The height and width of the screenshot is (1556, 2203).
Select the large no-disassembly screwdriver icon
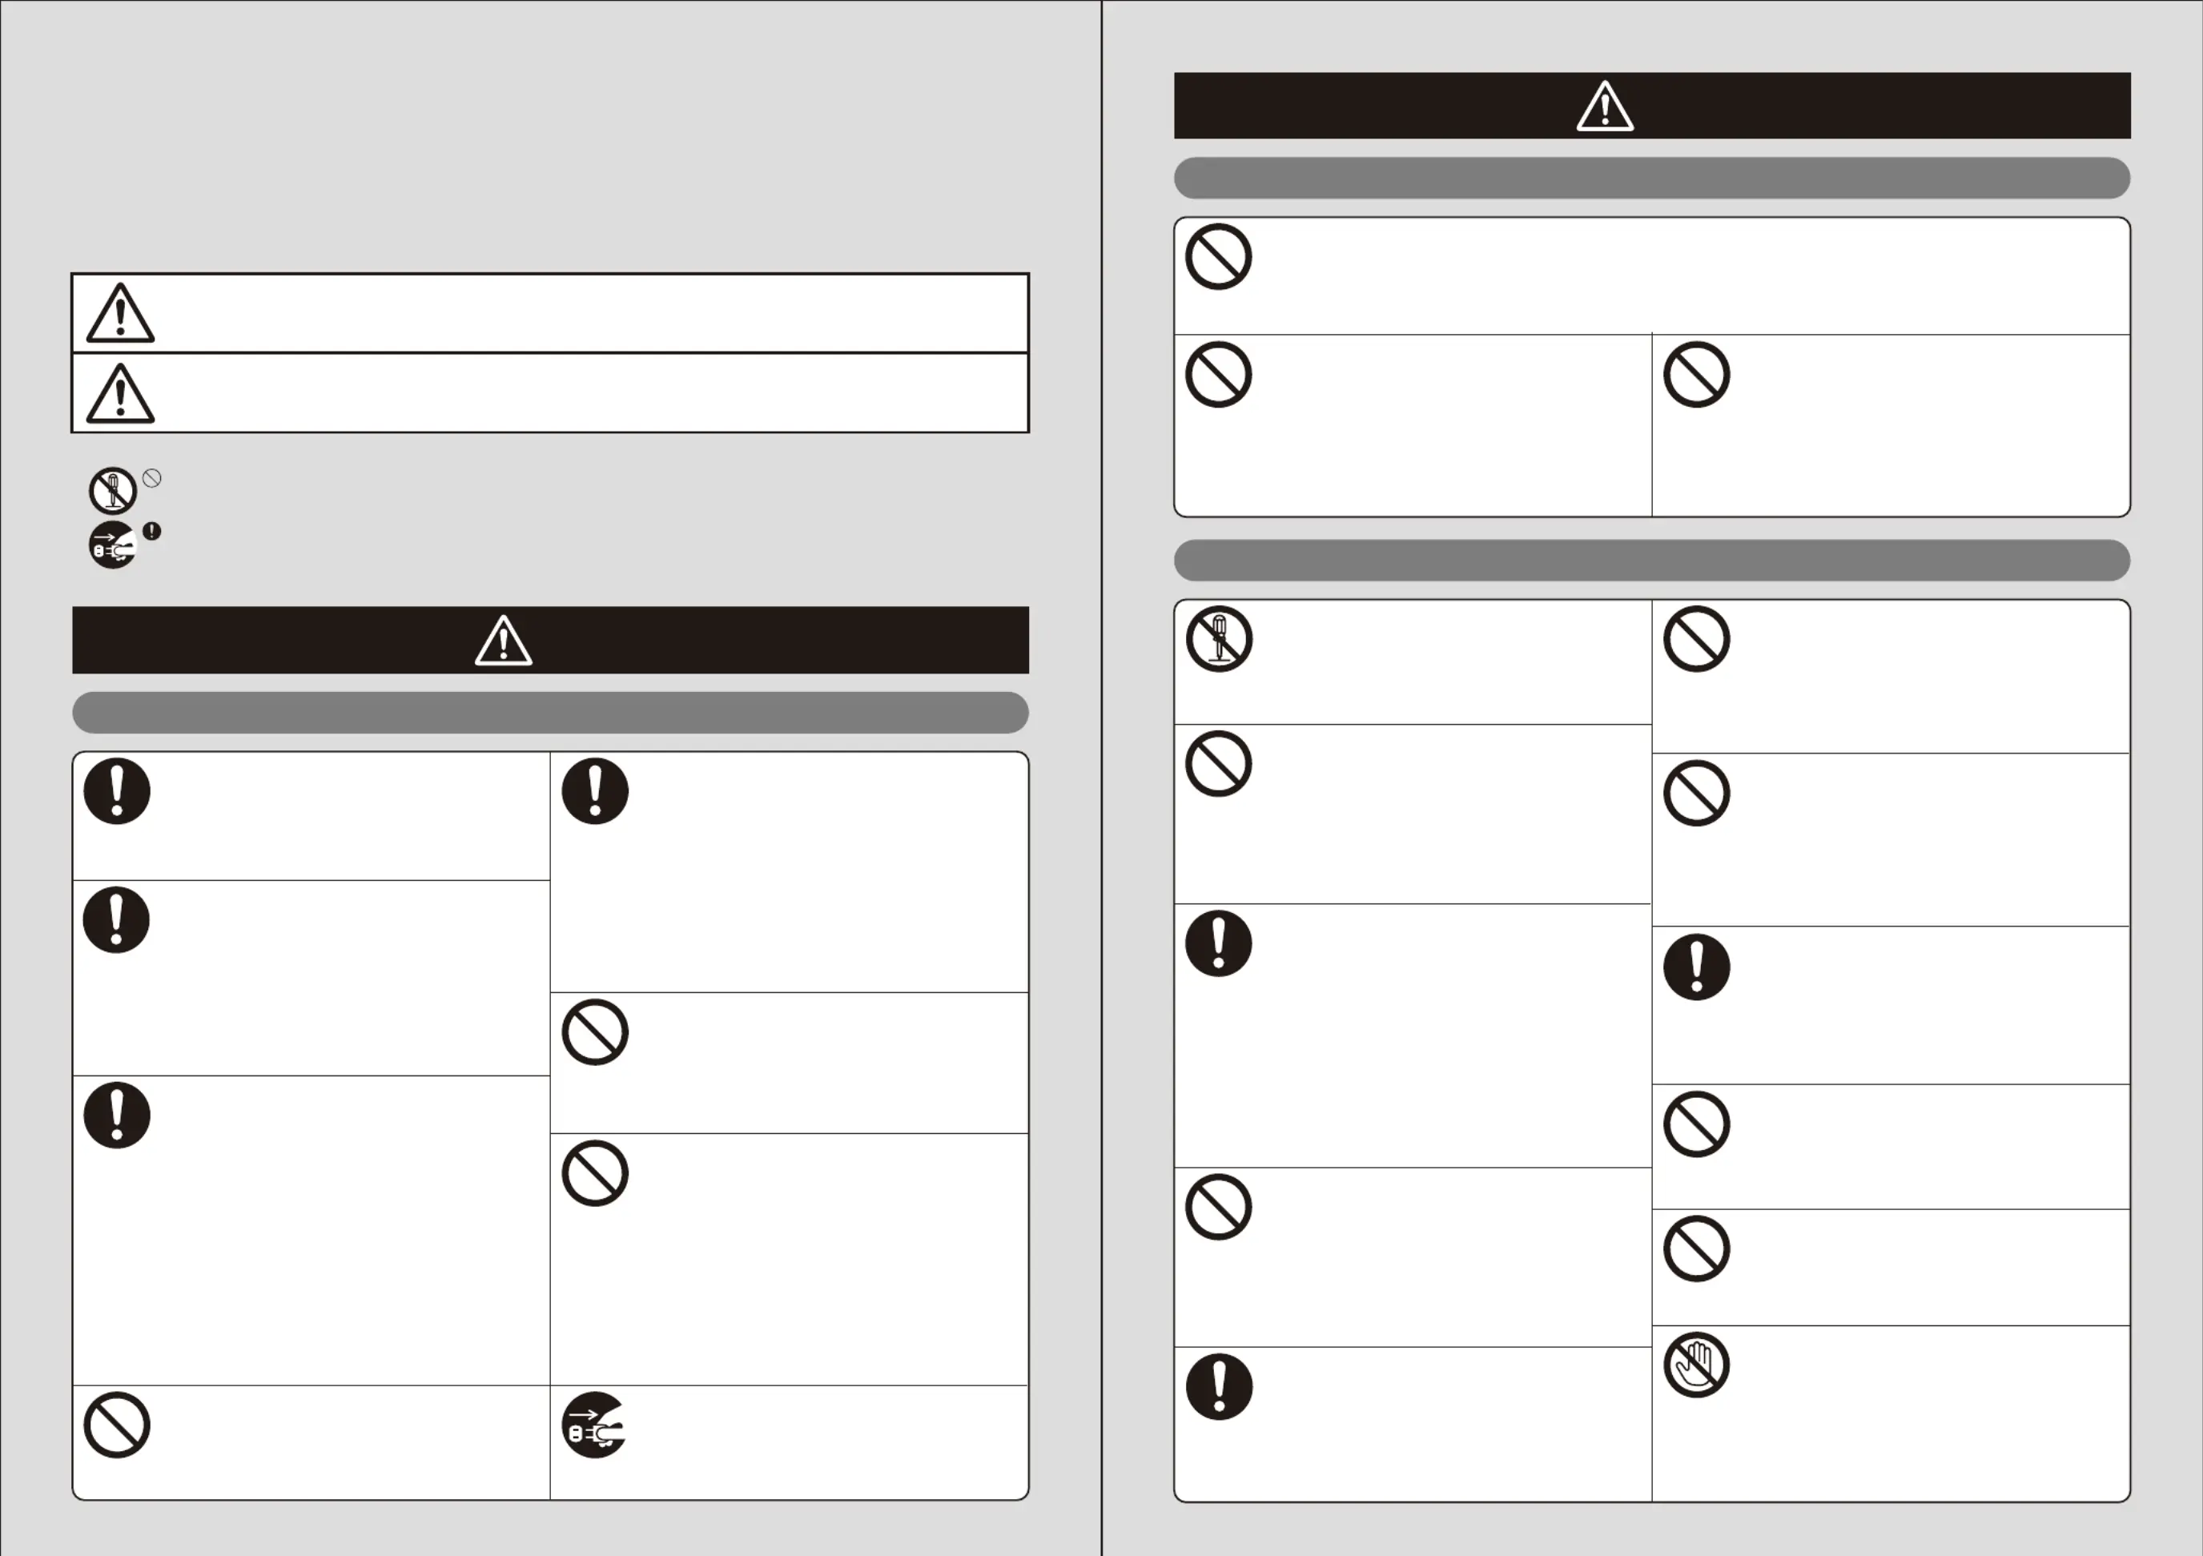tap(1217, 639)
